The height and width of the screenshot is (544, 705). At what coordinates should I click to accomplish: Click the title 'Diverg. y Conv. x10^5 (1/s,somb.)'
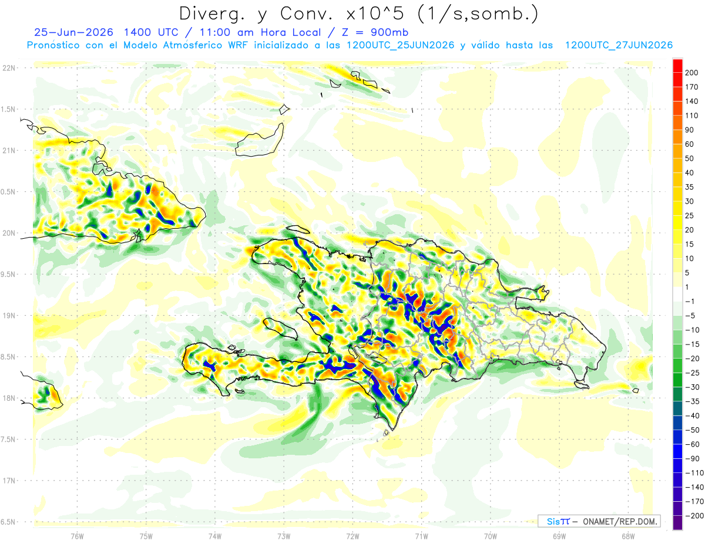[359, 13]
